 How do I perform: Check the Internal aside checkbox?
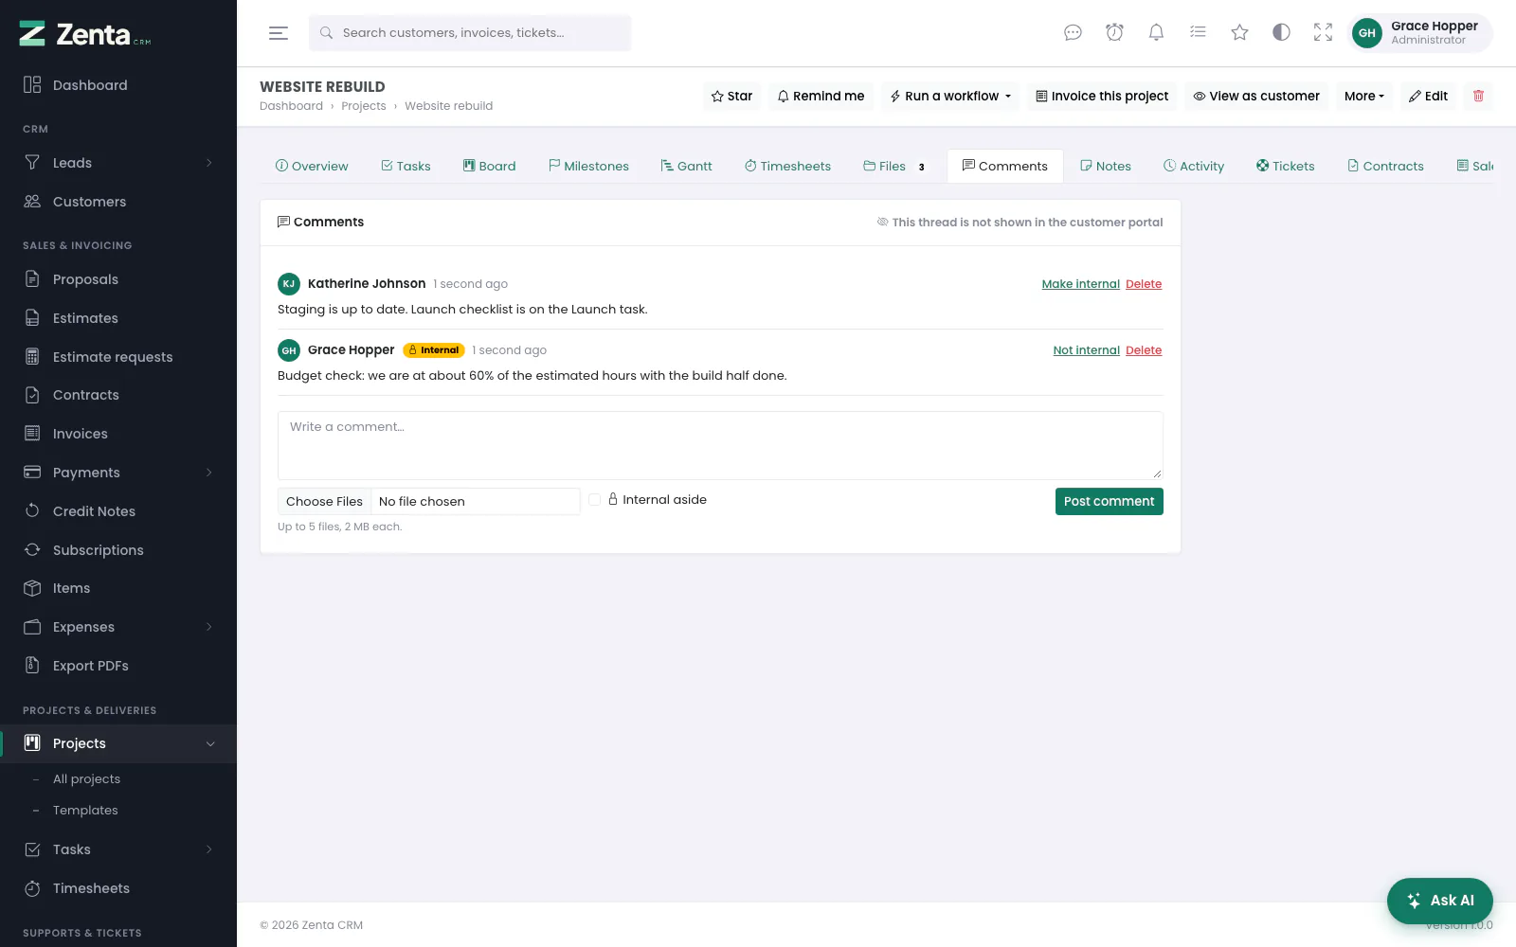tap(595, 500)
